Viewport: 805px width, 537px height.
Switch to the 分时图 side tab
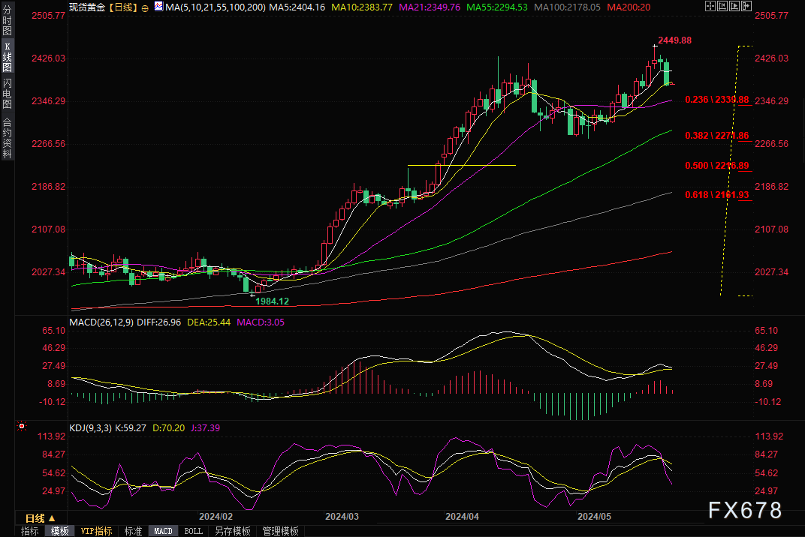pos(7,23)
